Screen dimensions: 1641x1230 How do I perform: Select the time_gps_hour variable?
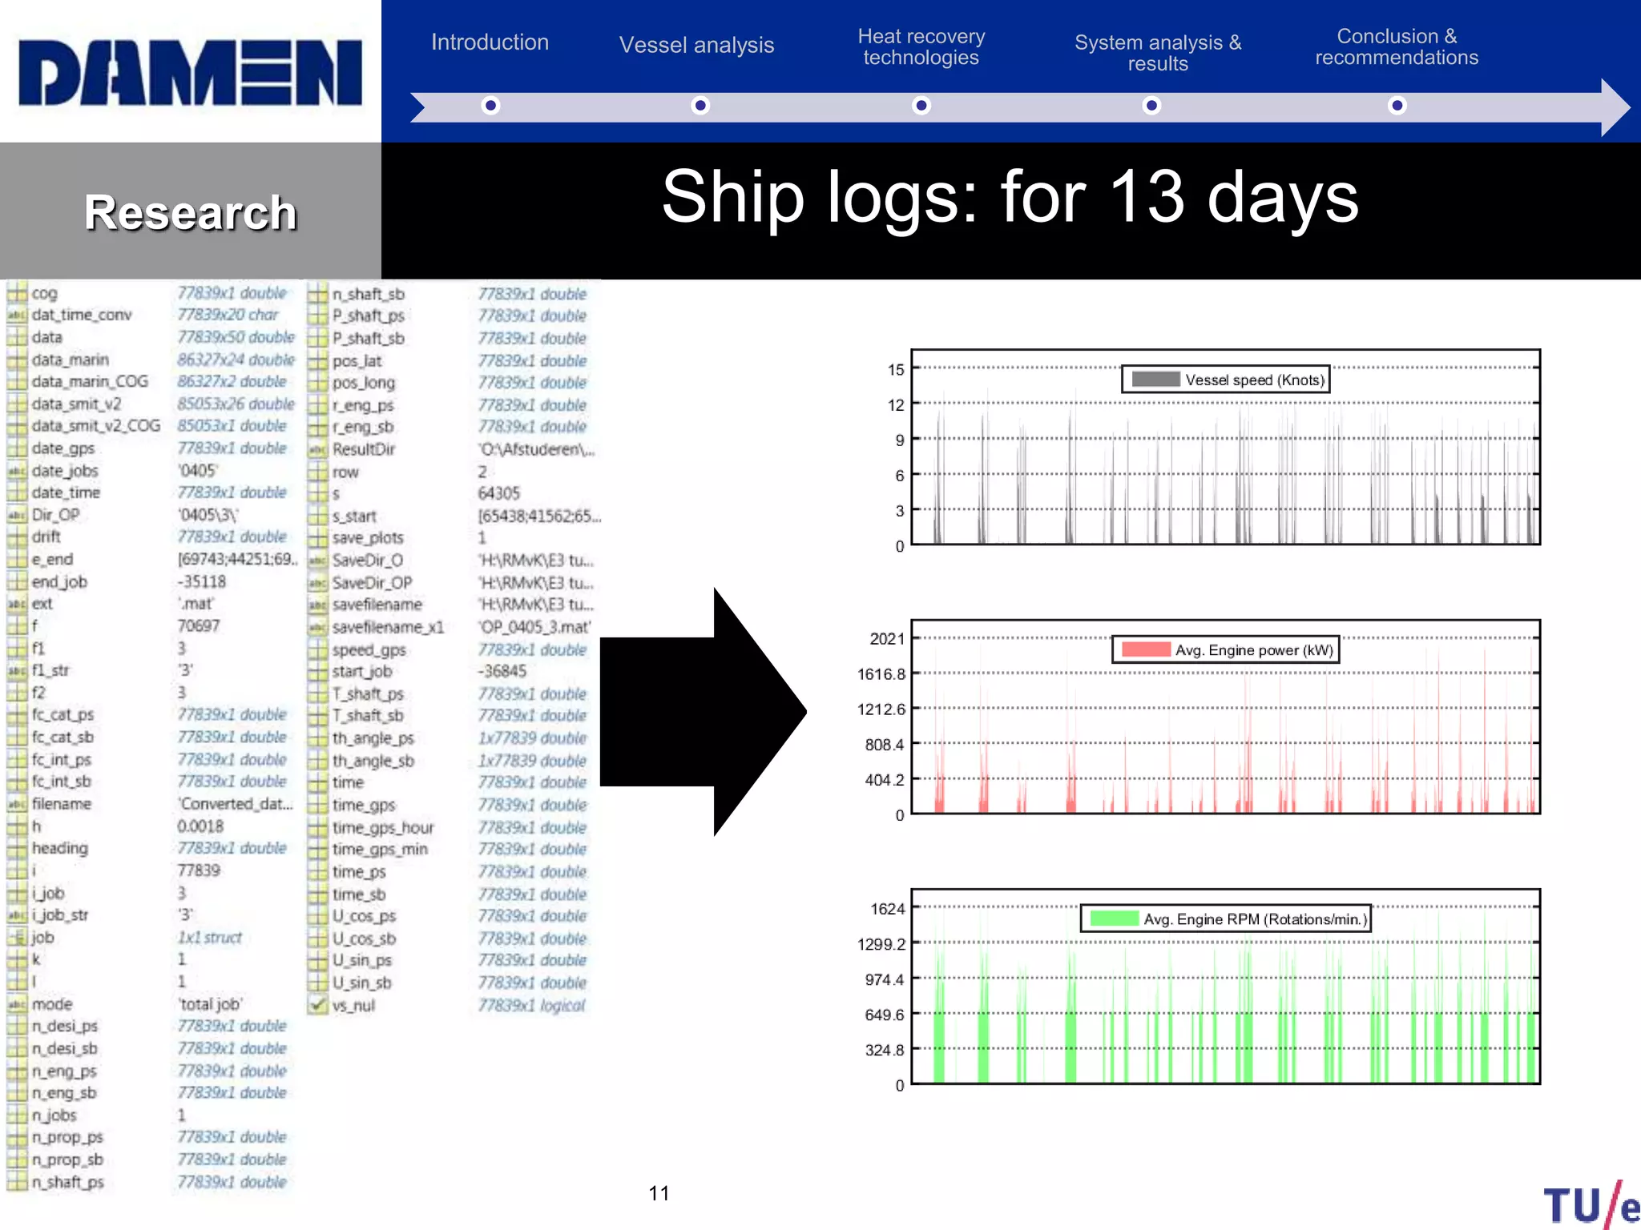point(383,827)
